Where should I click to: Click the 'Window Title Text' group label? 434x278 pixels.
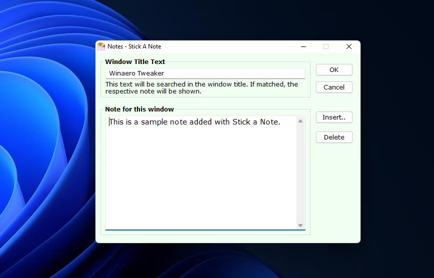tap(135, 61)
